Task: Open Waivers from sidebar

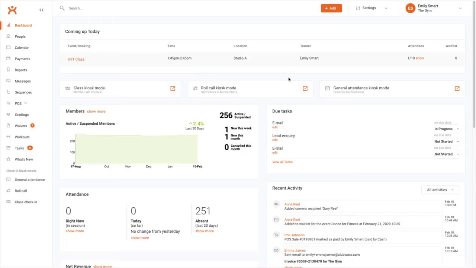Action: pos(21,126)
